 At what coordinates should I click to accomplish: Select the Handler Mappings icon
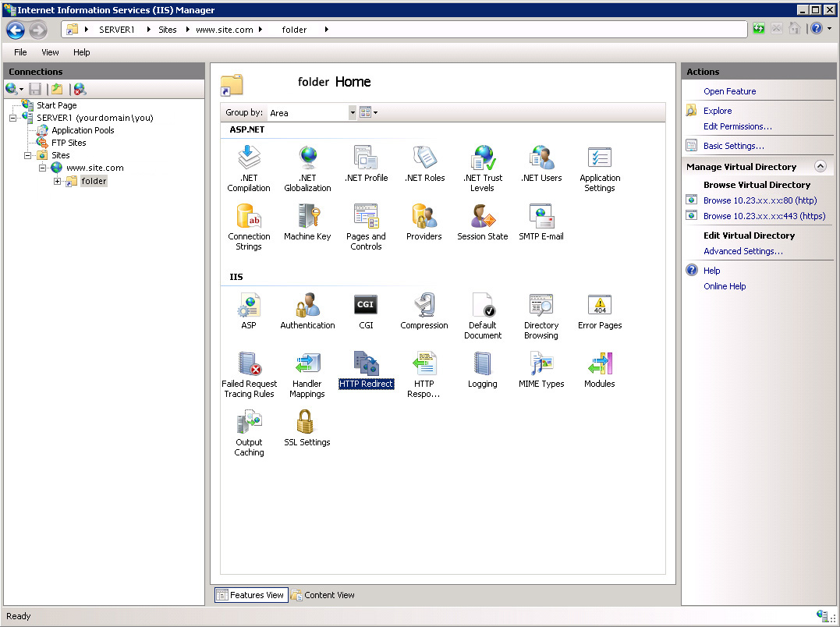click(x=307, y=374)
